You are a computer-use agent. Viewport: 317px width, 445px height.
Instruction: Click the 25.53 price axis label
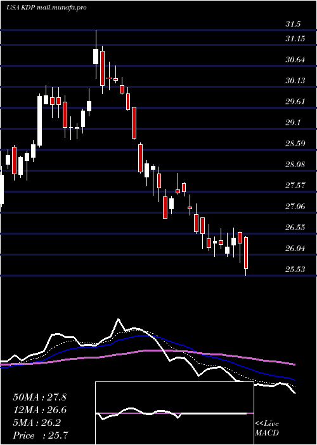click(x=295, y=270)
